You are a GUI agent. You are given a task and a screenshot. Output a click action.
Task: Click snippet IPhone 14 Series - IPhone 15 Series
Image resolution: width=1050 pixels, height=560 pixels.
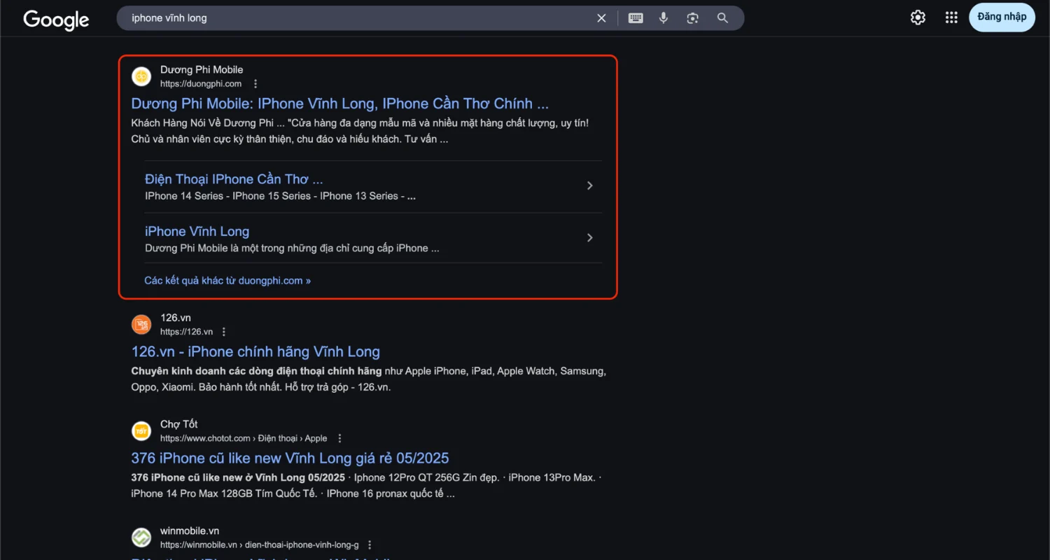(280, 196)
